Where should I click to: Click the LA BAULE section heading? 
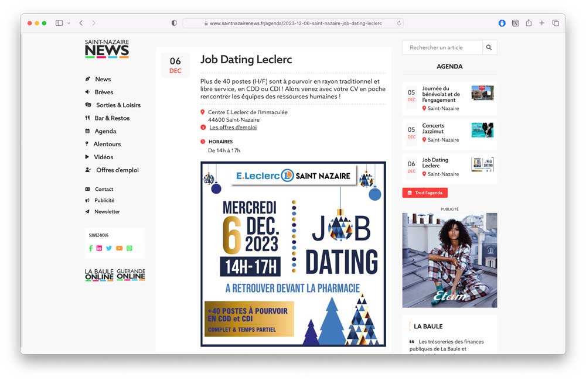428,326
